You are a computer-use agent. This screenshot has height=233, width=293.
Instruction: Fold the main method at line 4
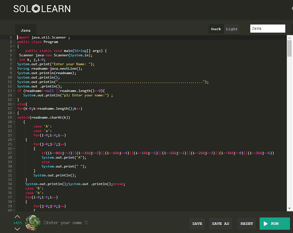(14, 51)
